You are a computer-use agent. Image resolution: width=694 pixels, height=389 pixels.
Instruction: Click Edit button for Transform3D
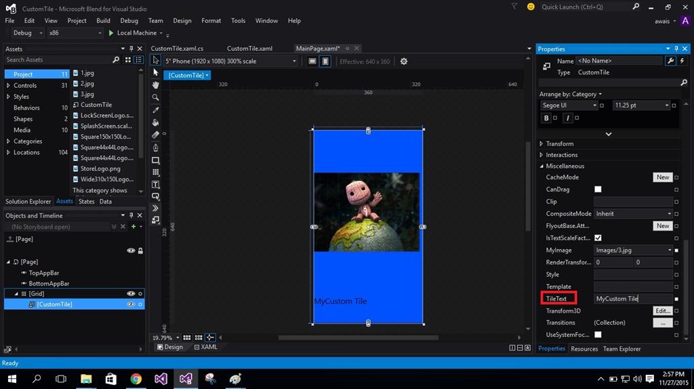[663, 311]
